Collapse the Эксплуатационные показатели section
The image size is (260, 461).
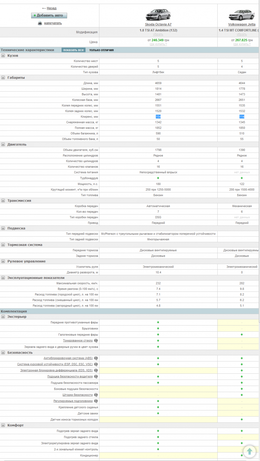coord(3,278)
